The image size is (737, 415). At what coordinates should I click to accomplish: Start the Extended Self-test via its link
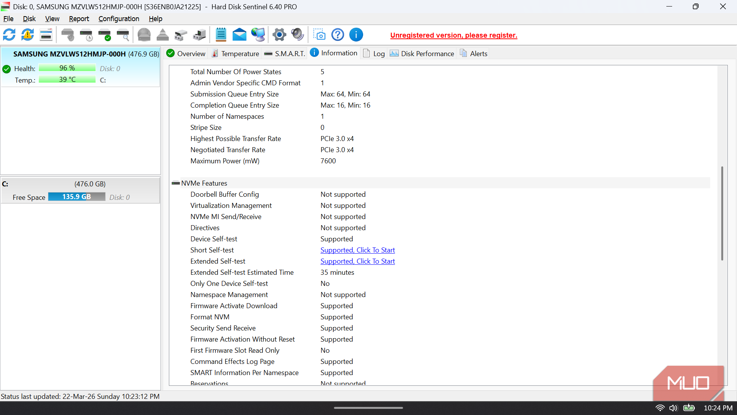(358, 261)
